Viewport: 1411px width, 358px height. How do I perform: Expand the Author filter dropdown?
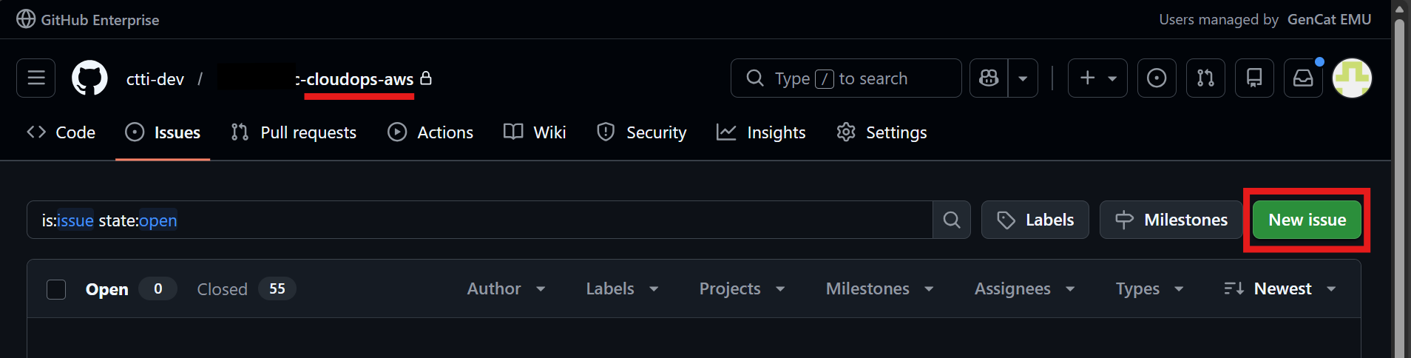tap(506, 288)
